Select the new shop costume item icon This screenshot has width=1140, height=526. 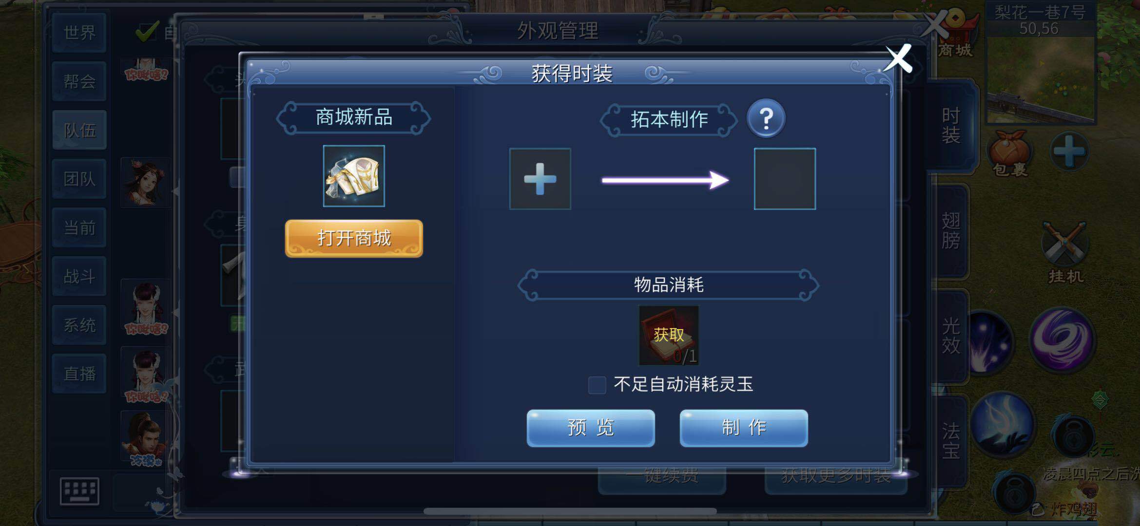tap(354, 176)
